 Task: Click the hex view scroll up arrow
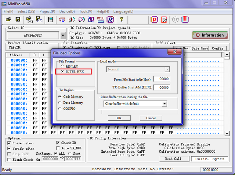pyautogui.click(x=227, y=55)
